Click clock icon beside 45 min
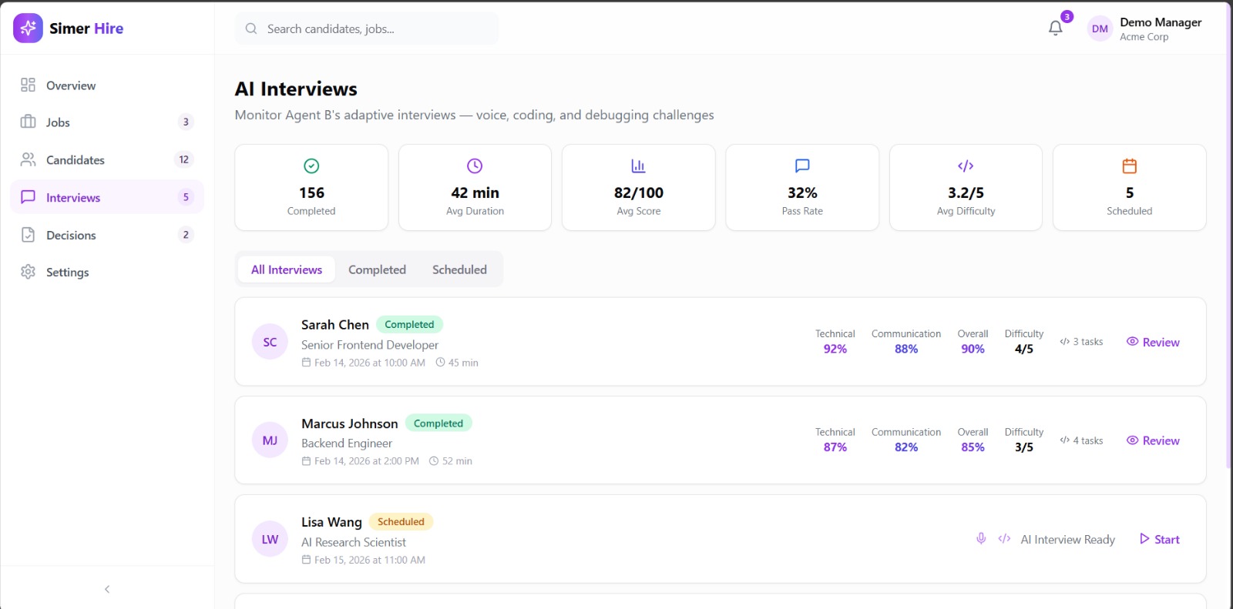This screenshot has height=609, width=1233. tap(440, 362)
